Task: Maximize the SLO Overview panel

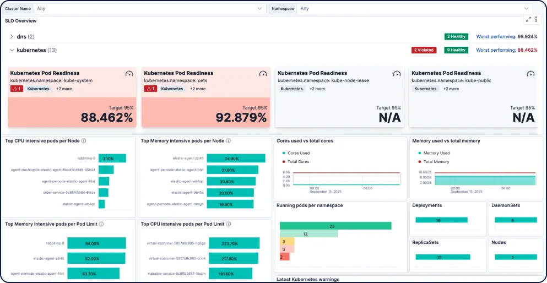Action: tap(528, 19)
